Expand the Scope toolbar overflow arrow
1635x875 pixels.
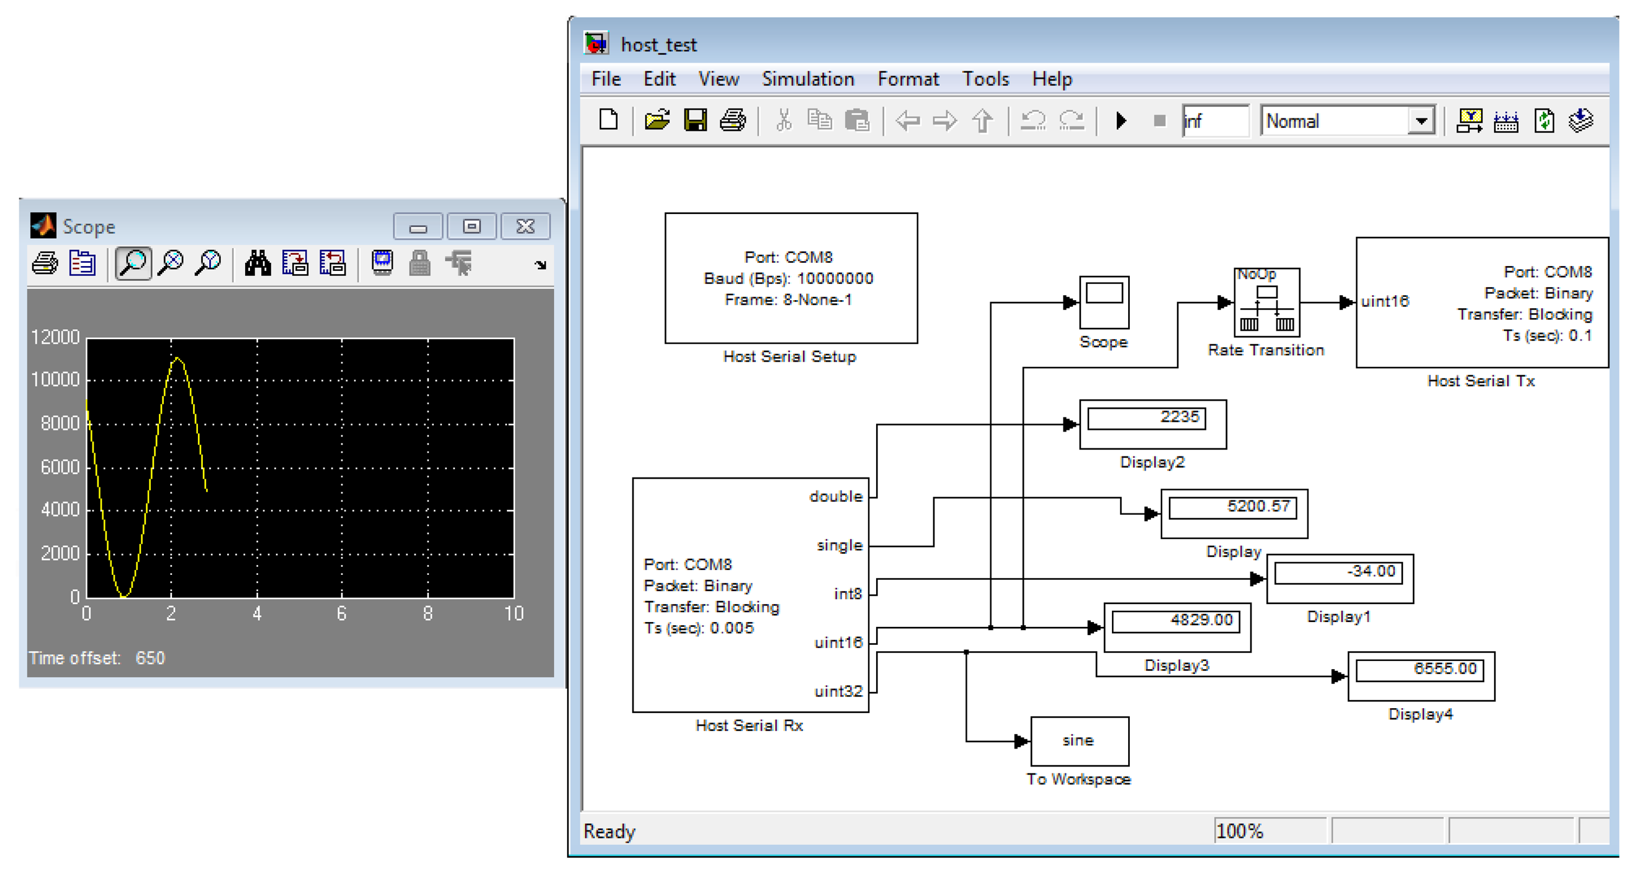pos(540,265)
